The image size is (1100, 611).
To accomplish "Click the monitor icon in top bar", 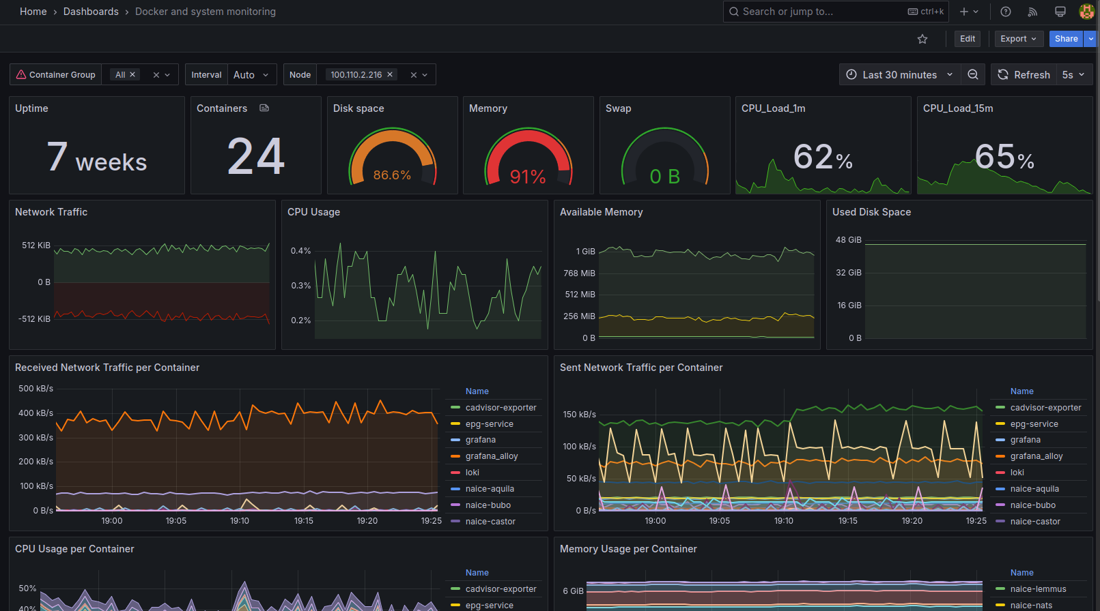I will [x=1060, y=12].
